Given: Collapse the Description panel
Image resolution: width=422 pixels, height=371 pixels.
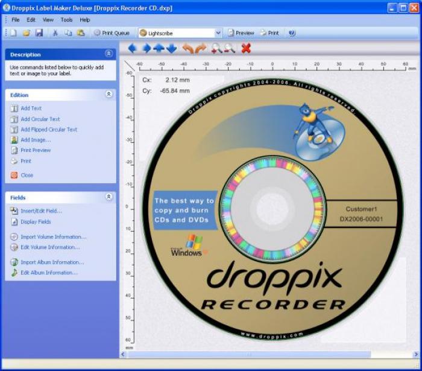Looking at the screenshot, I should click(x=109, y=54).
